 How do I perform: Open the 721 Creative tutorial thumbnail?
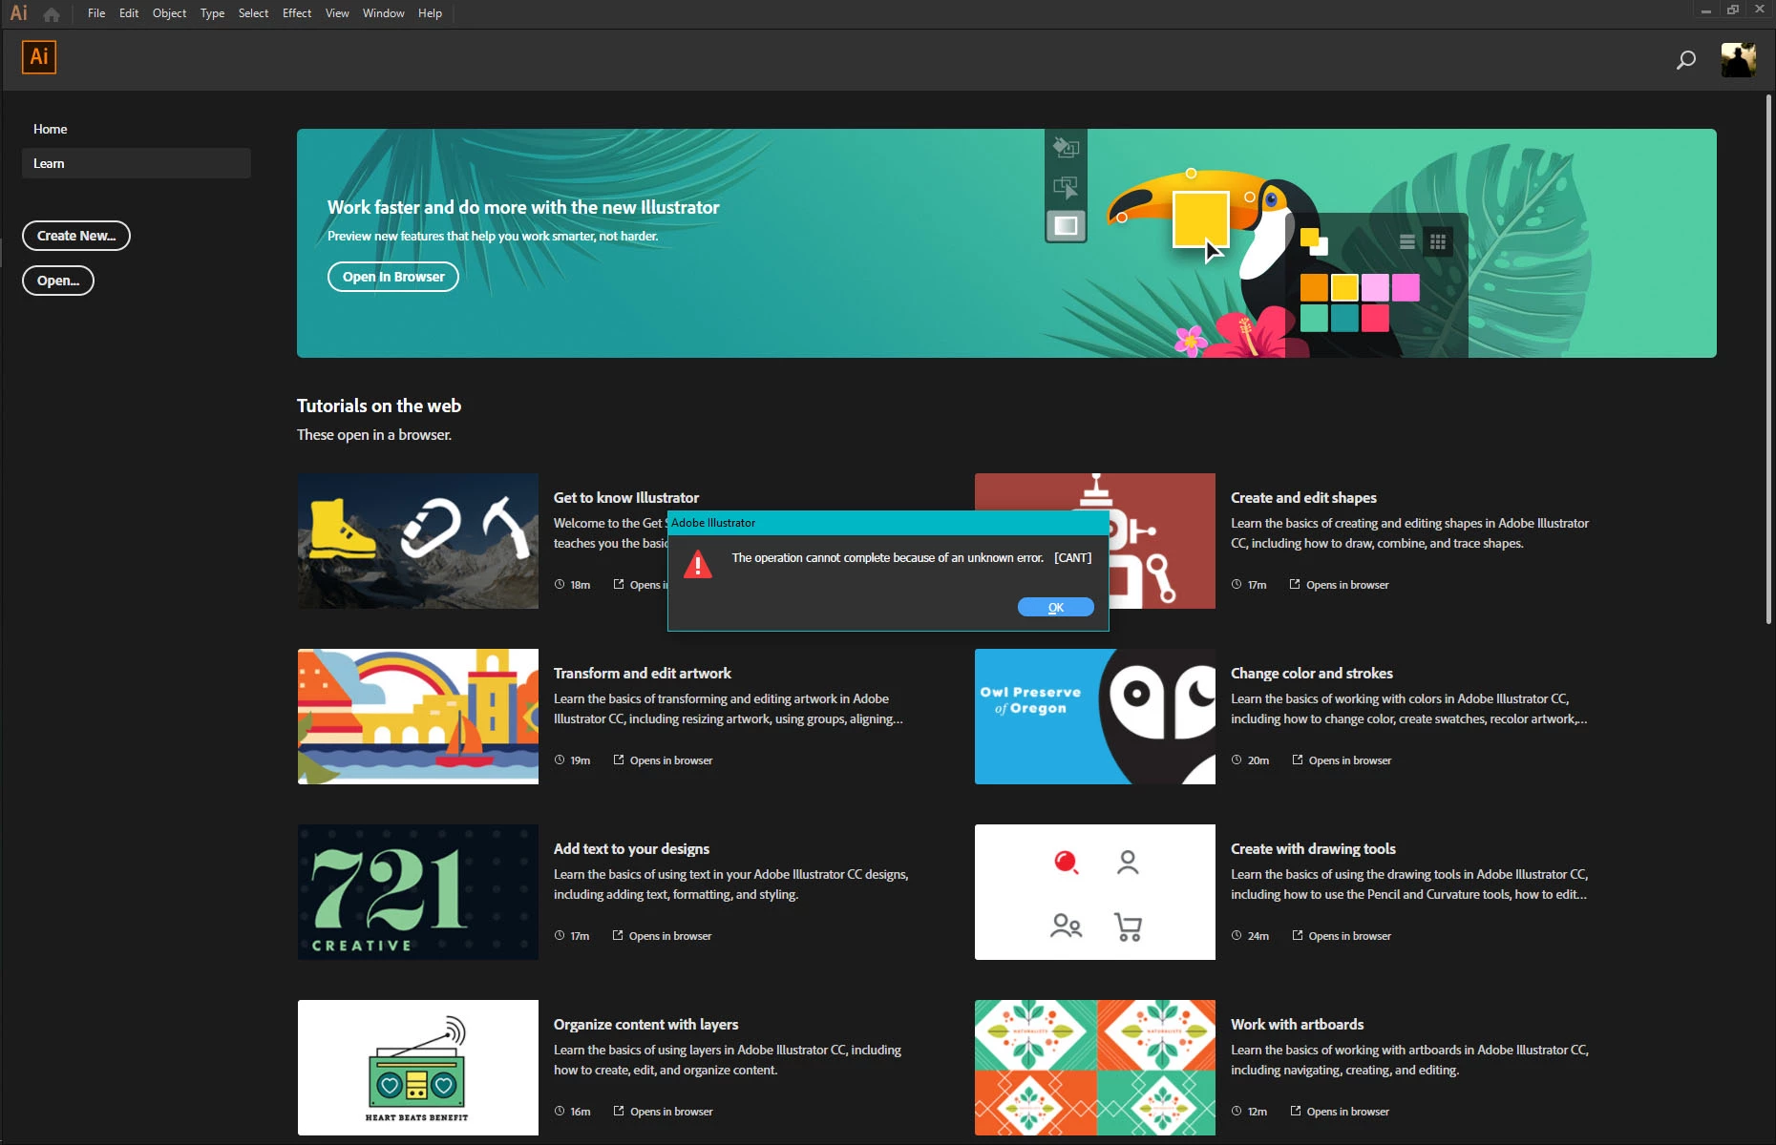418,892
